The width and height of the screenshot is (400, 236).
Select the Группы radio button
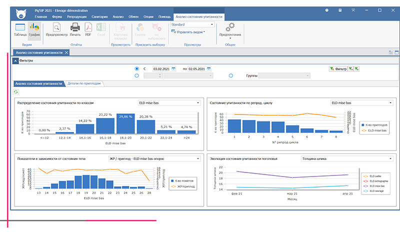[231, 75]
